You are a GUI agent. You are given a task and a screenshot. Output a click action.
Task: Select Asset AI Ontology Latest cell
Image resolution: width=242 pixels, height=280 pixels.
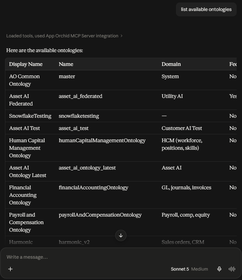pos(28,171)
